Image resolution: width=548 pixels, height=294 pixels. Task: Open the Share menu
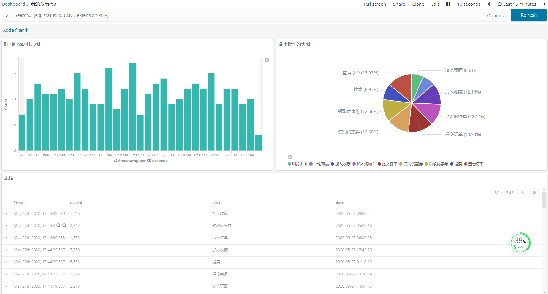[399, 4]
